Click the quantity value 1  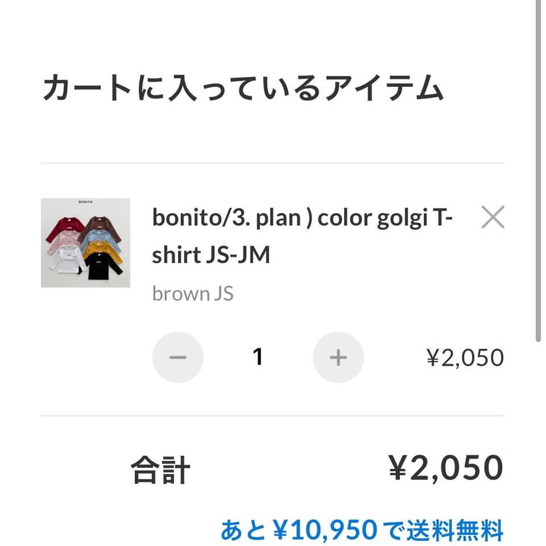258,357
